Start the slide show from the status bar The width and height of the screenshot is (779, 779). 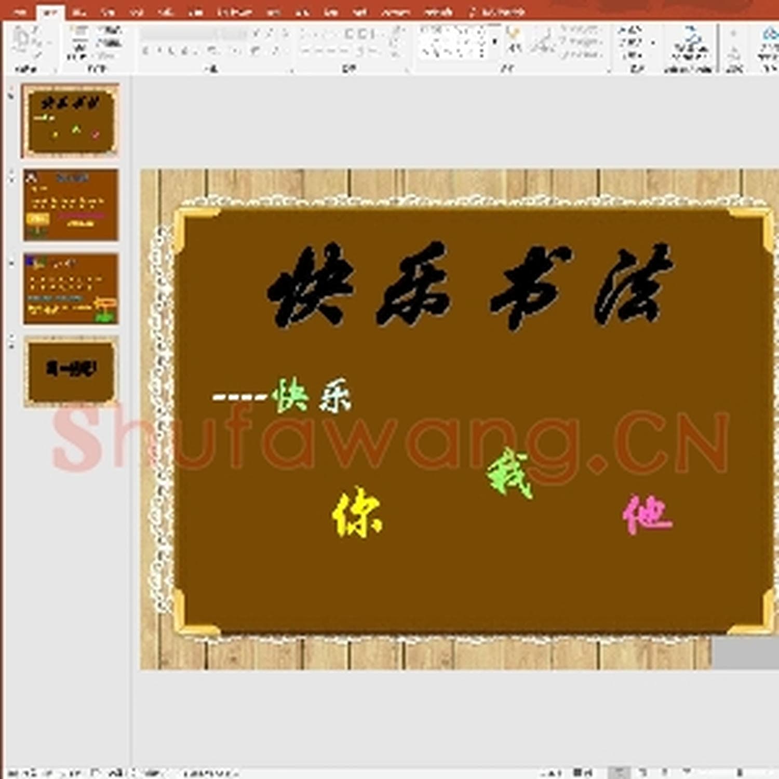688,772
